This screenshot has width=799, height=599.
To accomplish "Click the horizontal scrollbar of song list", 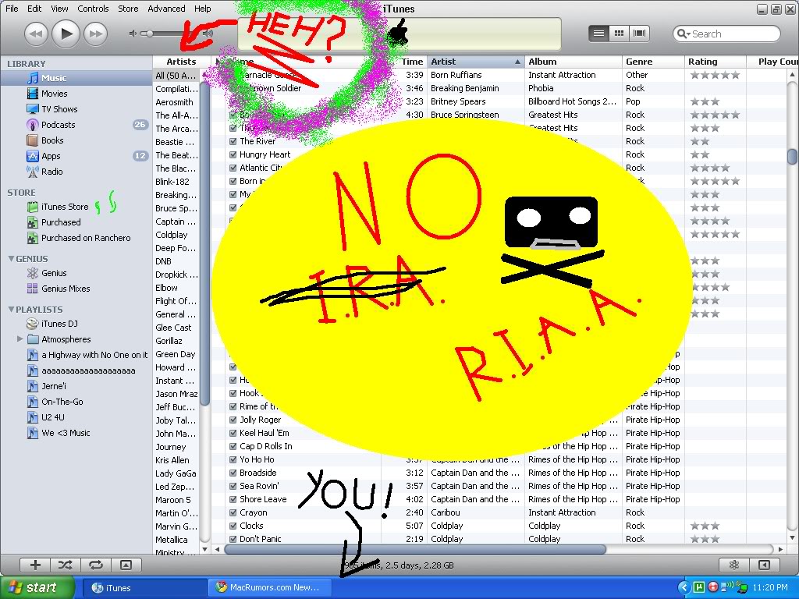I will pyautogui.click(x=415, y=550).
